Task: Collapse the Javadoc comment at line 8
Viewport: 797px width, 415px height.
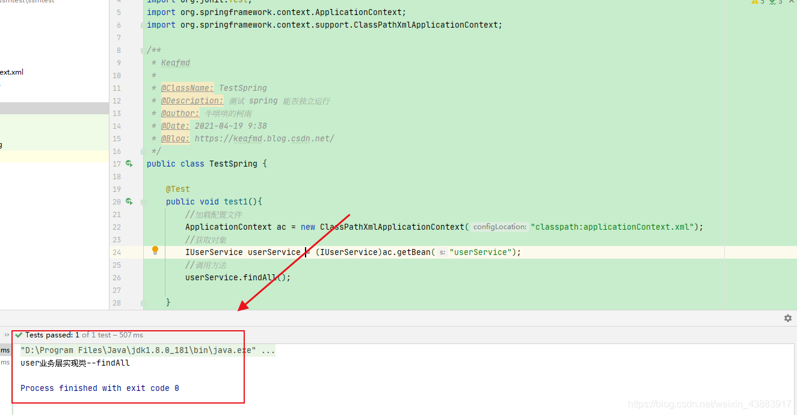Action: coord(143,51)
